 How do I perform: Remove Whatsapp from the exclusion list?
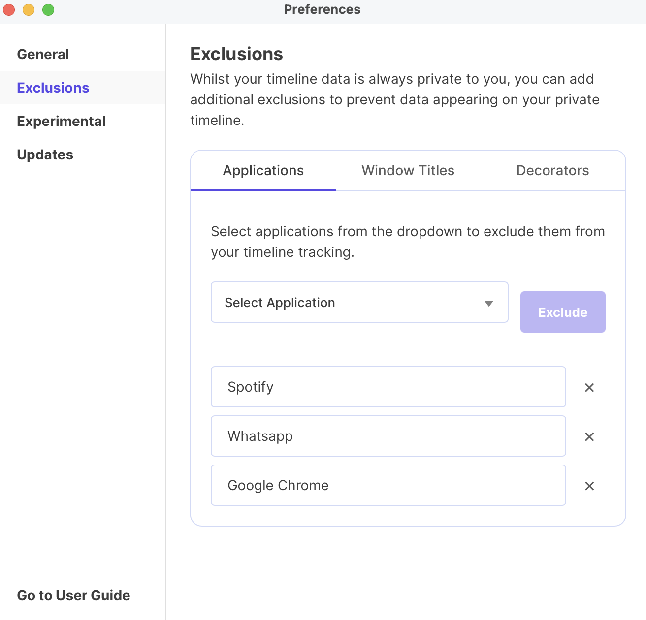(589, 436)
